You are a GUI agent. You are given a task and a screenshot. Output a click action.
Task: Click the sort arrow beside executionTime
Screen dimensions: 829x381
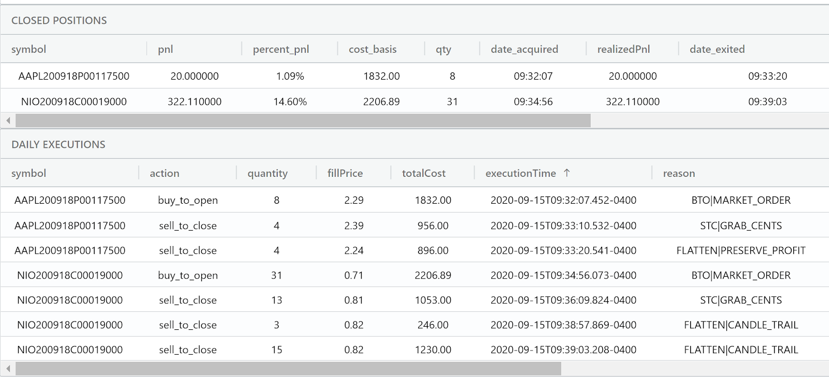(567, 173)
